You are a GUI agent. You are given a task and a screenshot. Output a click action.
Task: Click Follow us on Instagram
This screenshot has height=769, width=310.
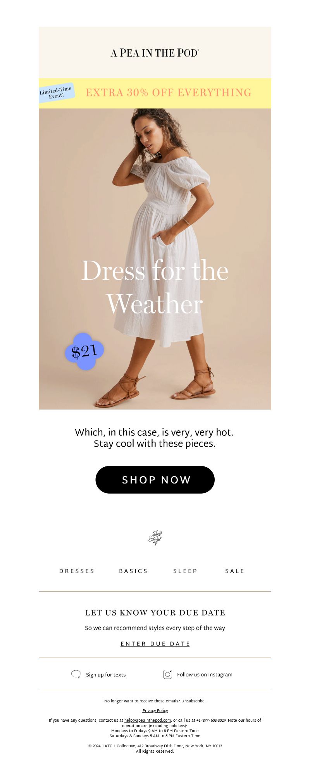point(205,674)
